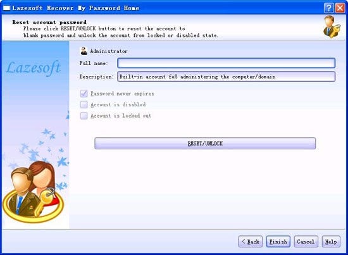This screenshot has height=255, width=348.
Task: Click the application icon in title bar
Action: [x=7, y=8]
